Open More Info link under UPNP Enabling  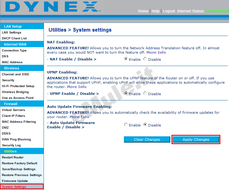pos(77,87)
